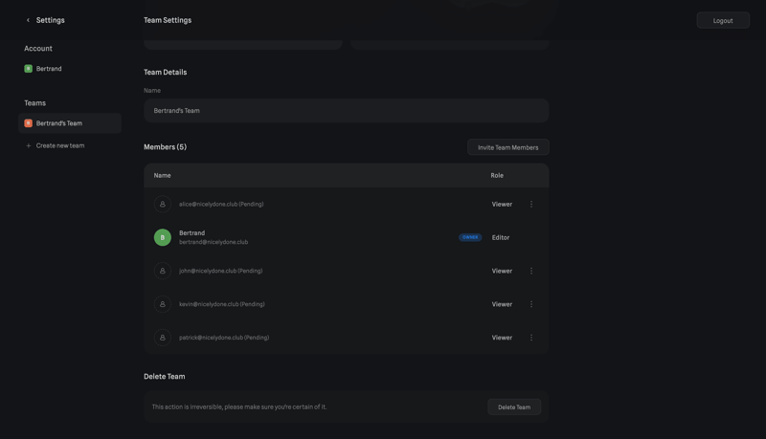Change alice's Viewer role

pyautogui.click(x=502, y=205)
